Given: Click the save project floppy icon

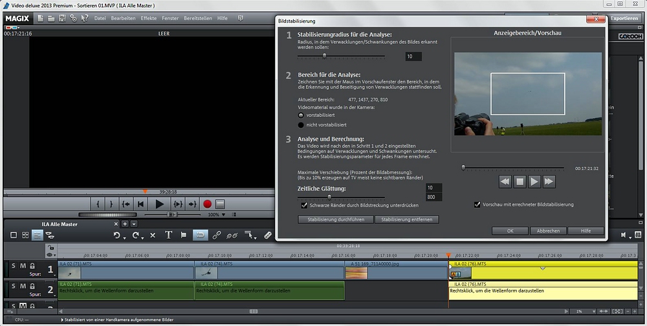Looking at the screenshot, I should coord(62,18).
